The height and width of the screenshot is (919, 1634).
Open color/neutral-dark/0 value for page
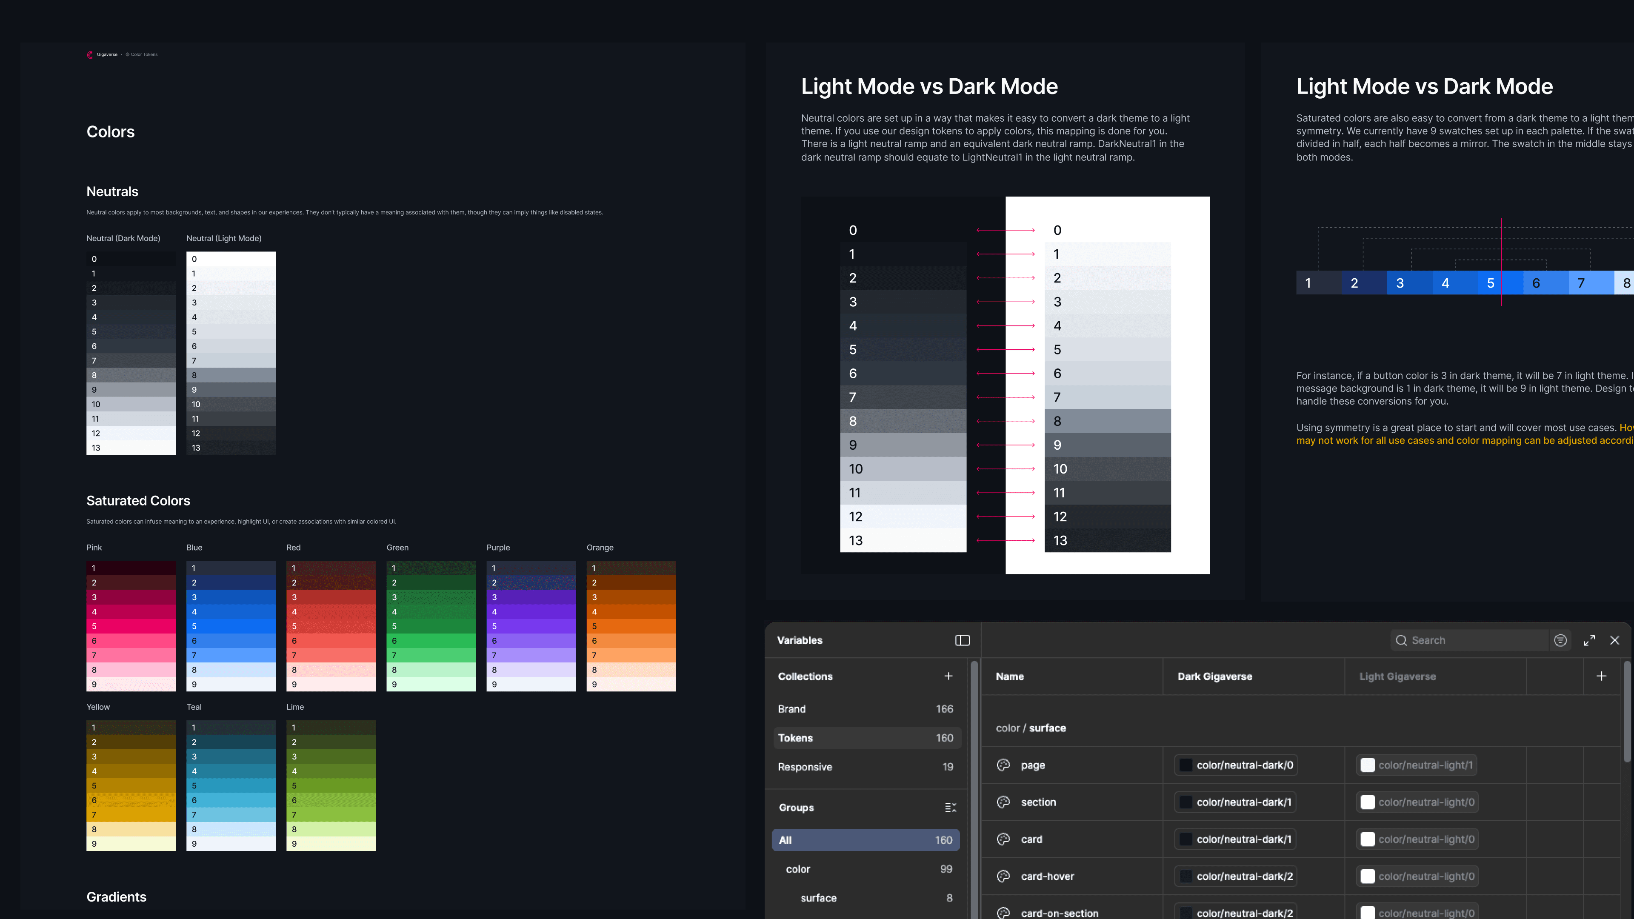tap(1236, 765)
